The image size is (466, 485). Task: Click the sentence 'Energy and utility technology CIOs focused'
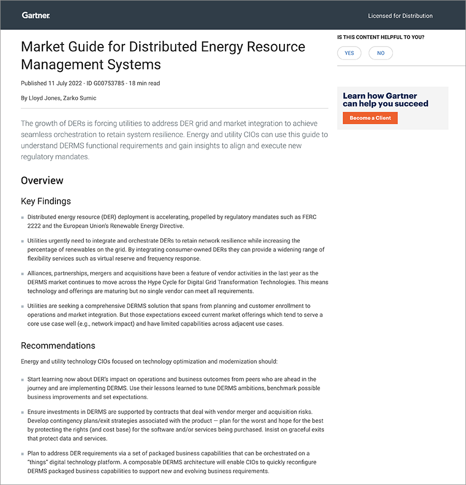click(x=149, y=362)
